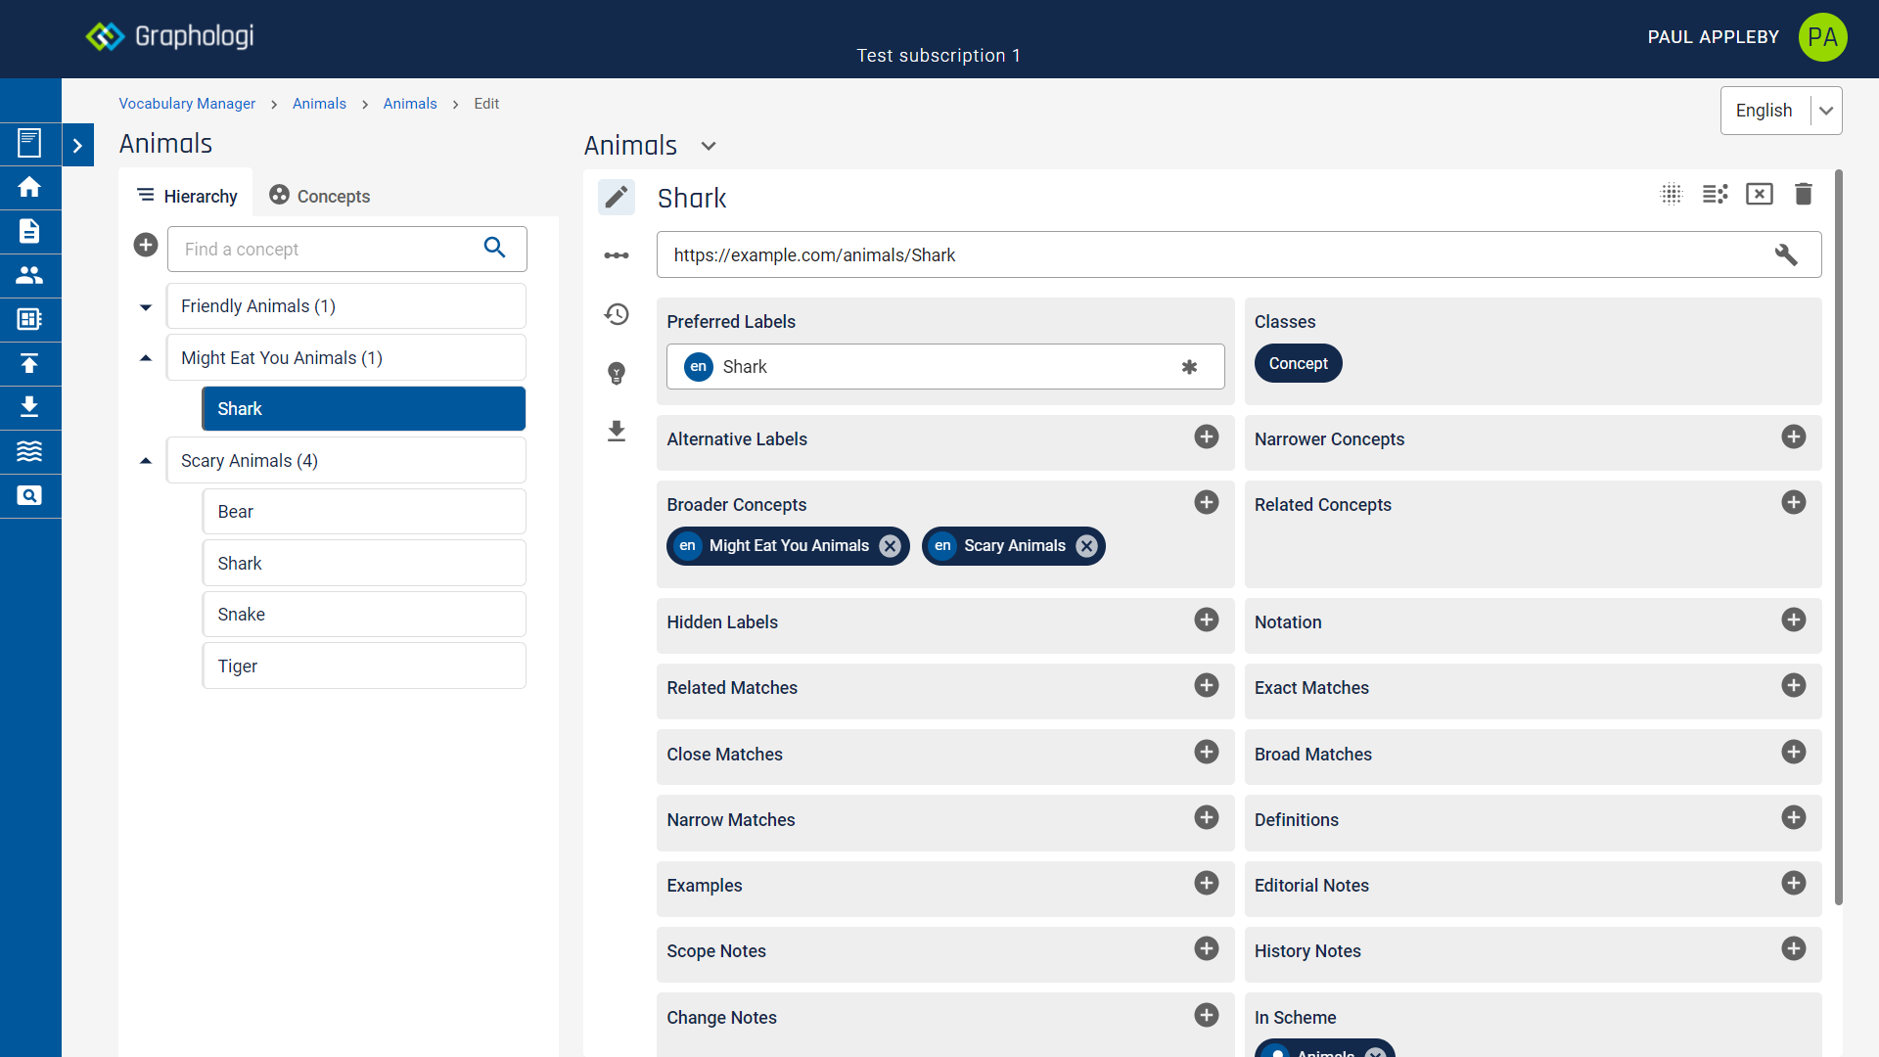Viewport: 1879px width, 1057px height.
Task: Remove the Scary Animals broader concept chip
Action: 1086,546
